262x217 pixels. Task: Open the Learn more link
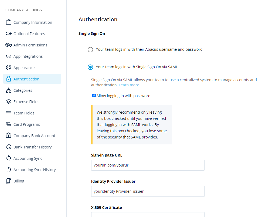coord(129,85)
